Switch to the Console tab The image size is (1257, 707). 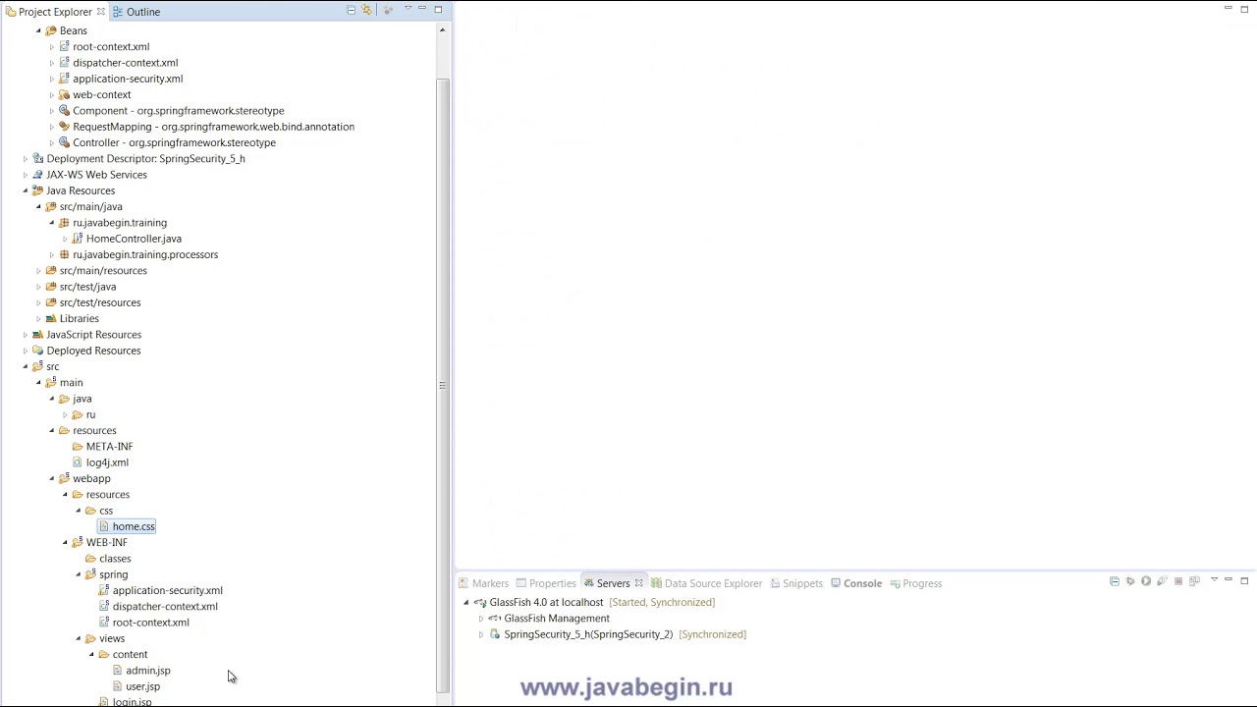855,583
